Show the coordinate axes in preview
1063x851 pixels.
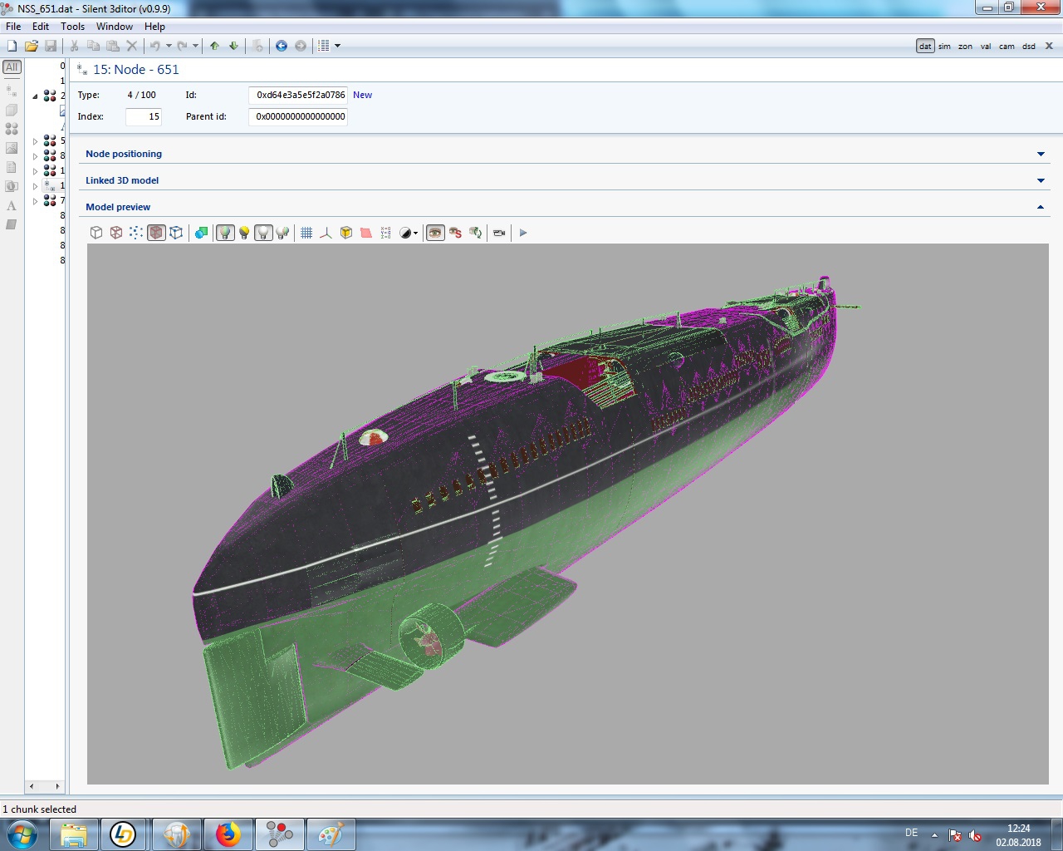(x=326, y=233)
